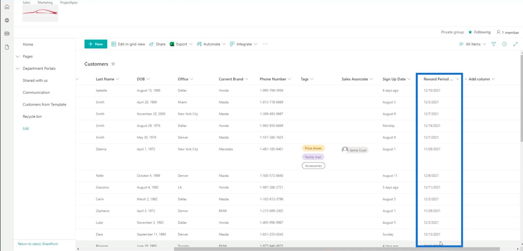Viewport: 523px width, 251px height.
Task: Open My sites globe icon
Action: coord(7,20)
